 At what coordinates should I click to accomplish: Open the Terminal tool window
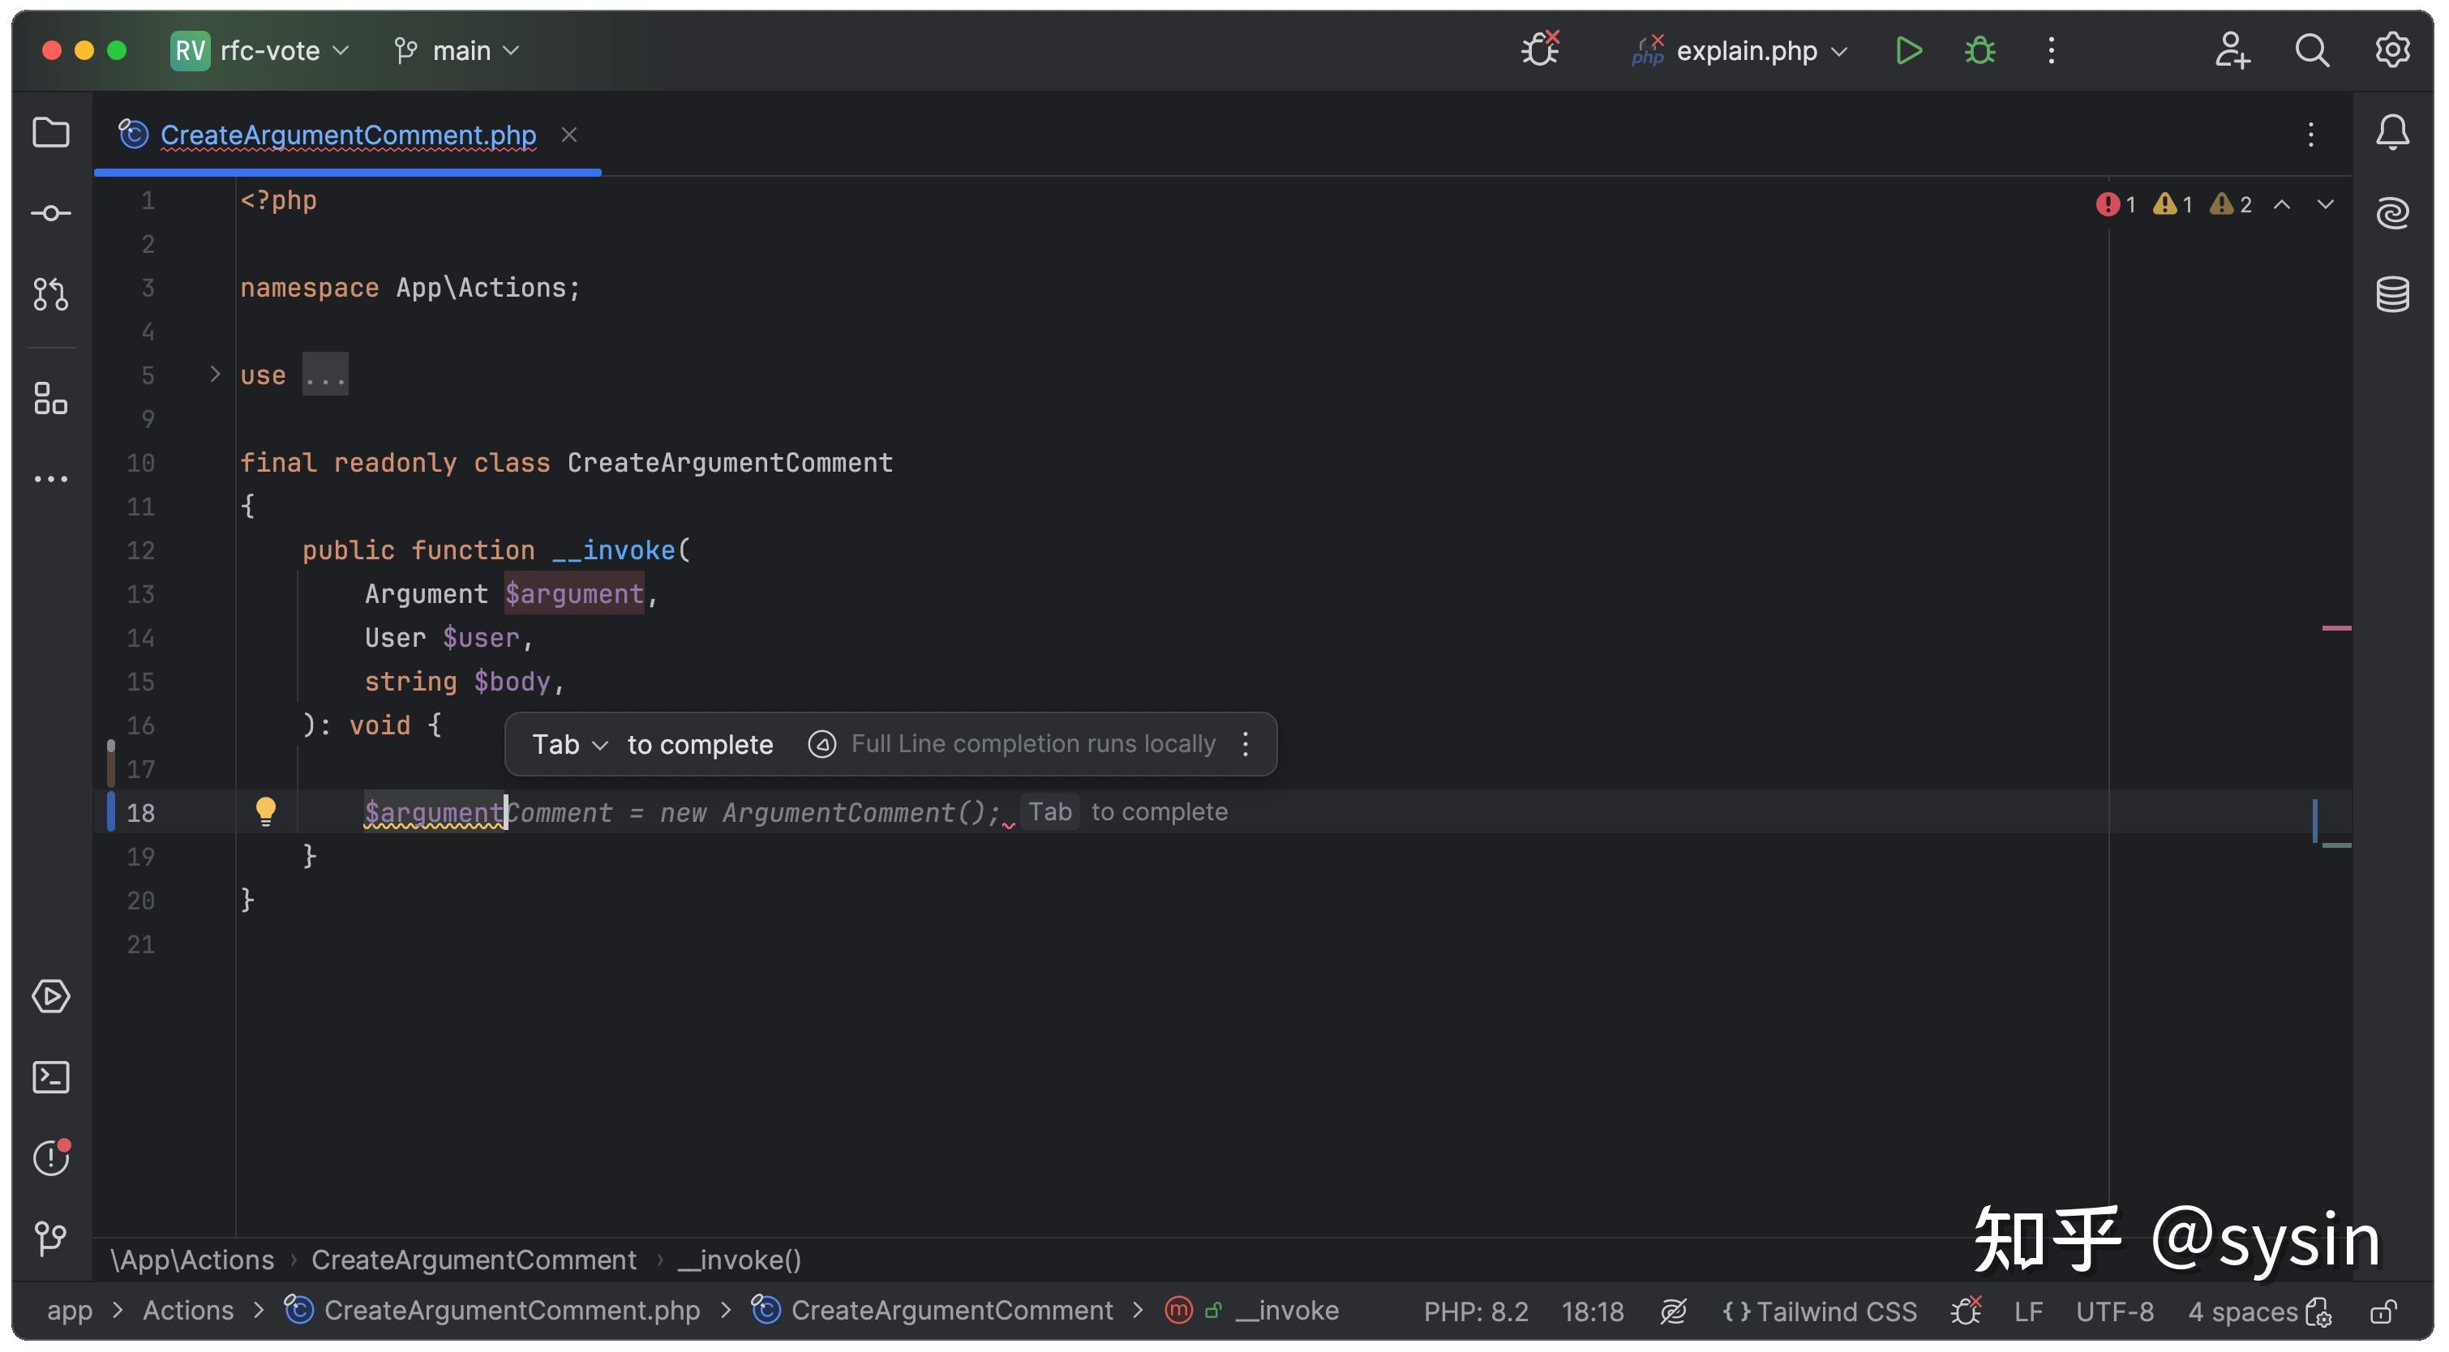[50, 1076]
